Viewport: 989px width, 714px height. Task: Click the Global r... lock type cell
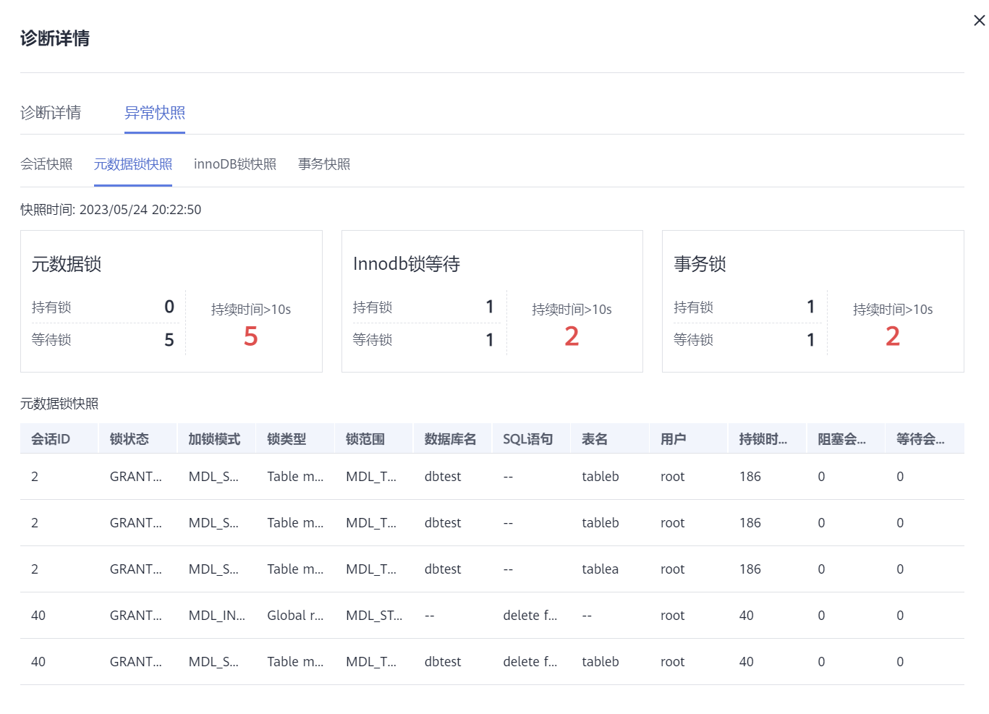click(295, 616)
